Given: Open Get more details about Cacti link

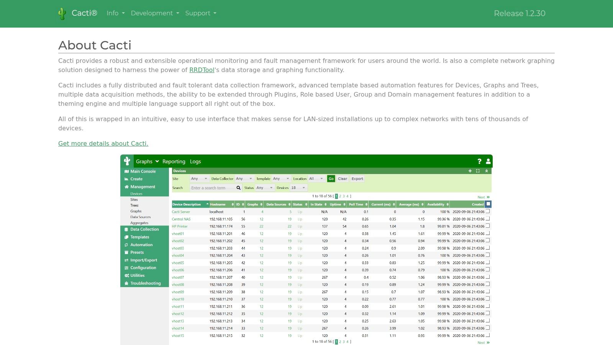Looking at the screenshot, I should (x=103, y=143).
